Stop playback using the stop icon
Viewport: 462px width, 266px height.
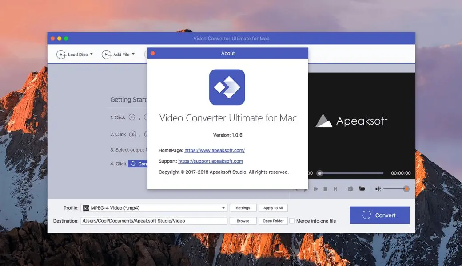tap(325, 188)
